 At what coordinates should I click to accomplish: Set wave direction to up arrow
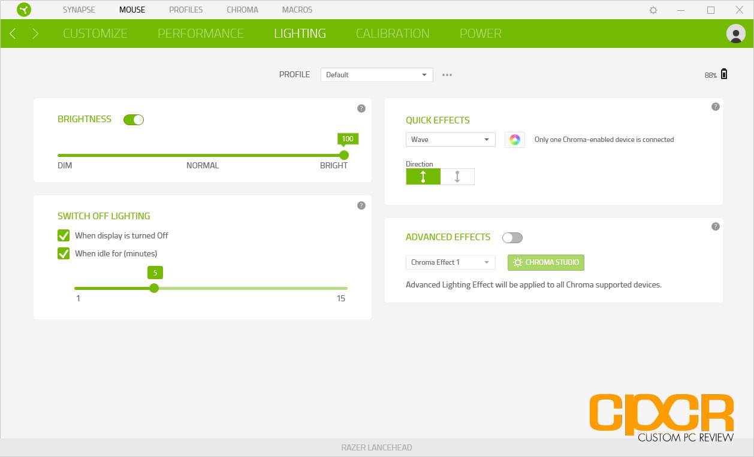(423, 177)
